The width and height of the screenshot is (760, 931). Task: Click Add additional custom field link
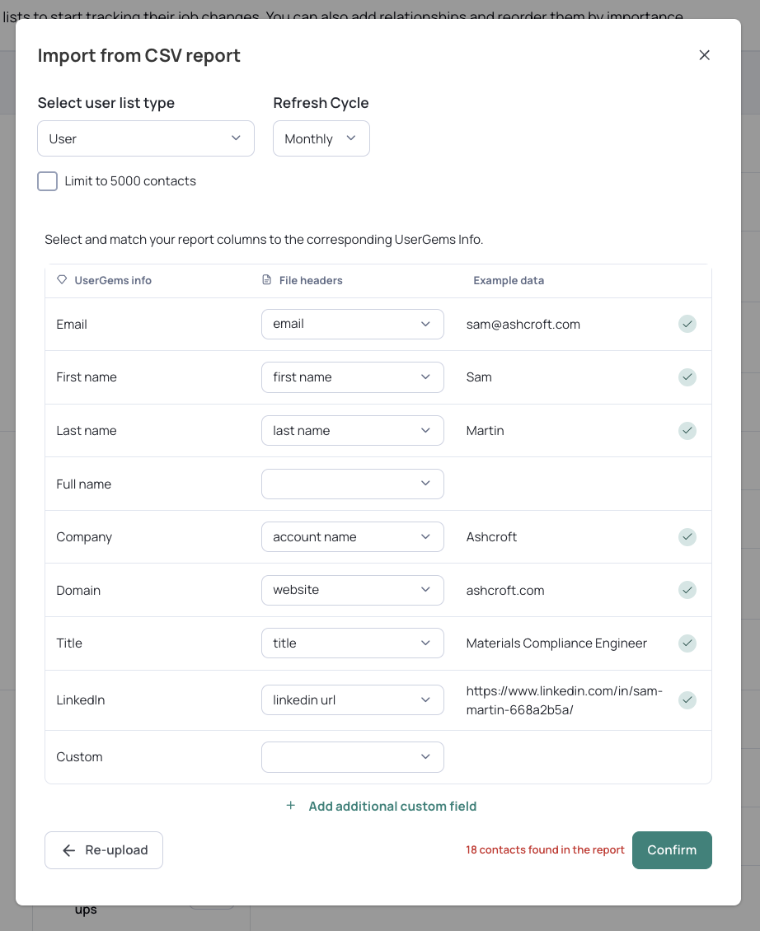[x=392, y=807]
